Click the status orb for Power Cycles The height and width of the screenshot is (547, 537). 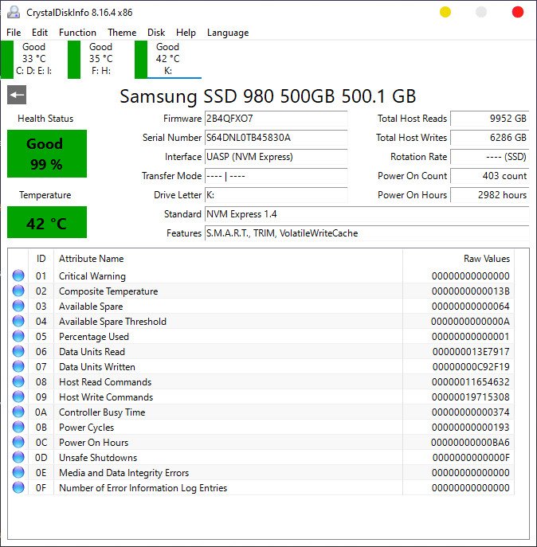click(x=18, y=427)
